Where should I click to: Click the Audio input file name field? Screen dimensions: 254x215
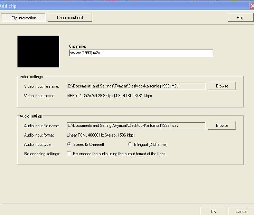click(136, 125)
